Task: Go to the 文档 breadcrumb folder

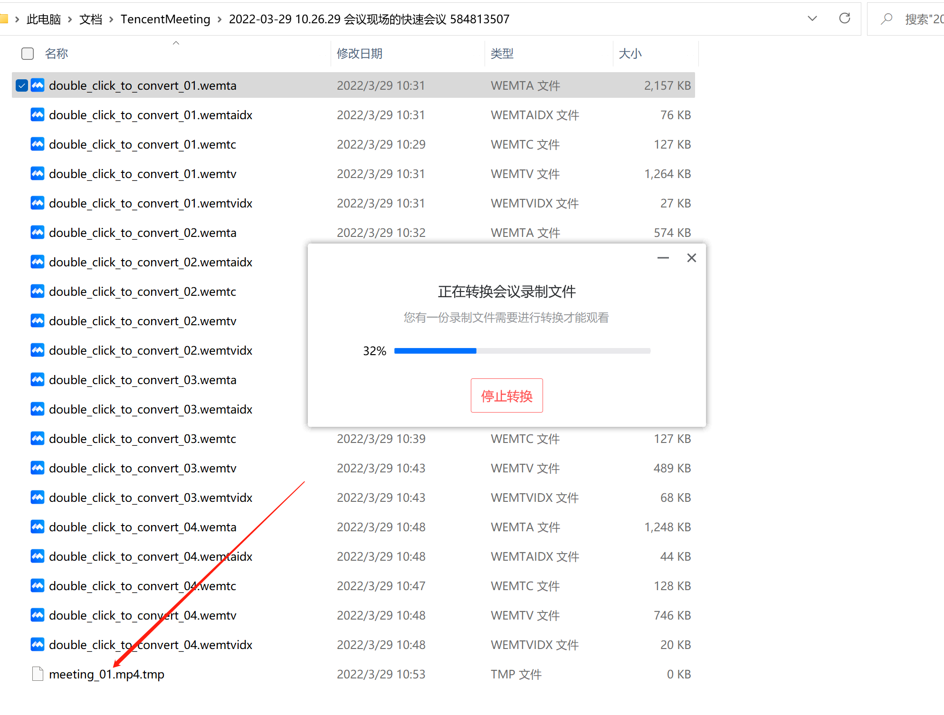Action: click(91, 19)
